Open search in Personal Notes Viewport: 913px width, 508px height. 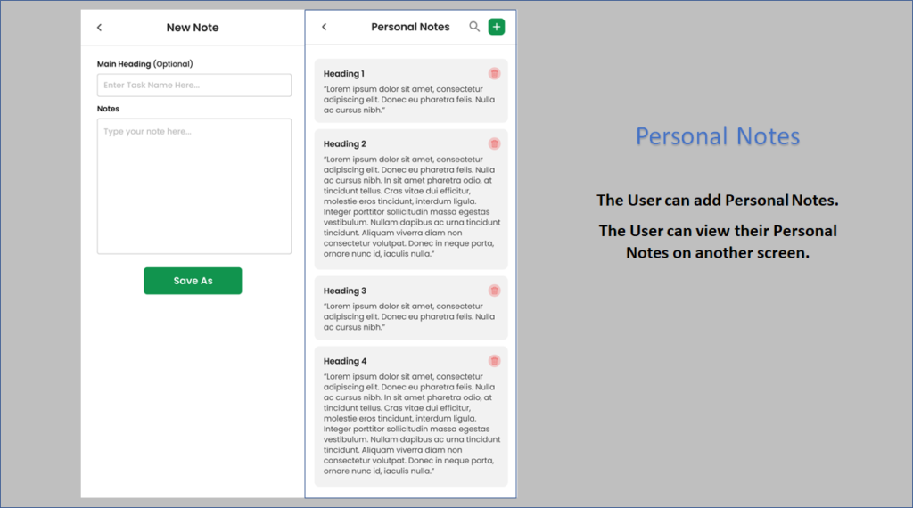coord(474,27)
